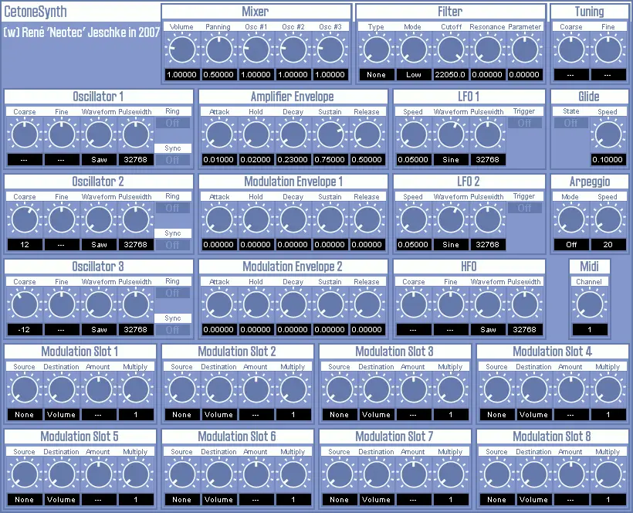Screen dimensions: 633x513
Task: Toggle Oscillator 1 Ring switch
Action: tap(173, 123)
